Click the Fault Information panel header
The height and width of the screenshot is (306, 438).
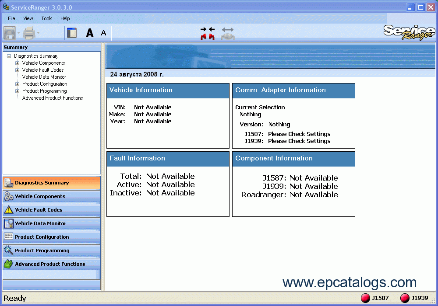[168, 159]
